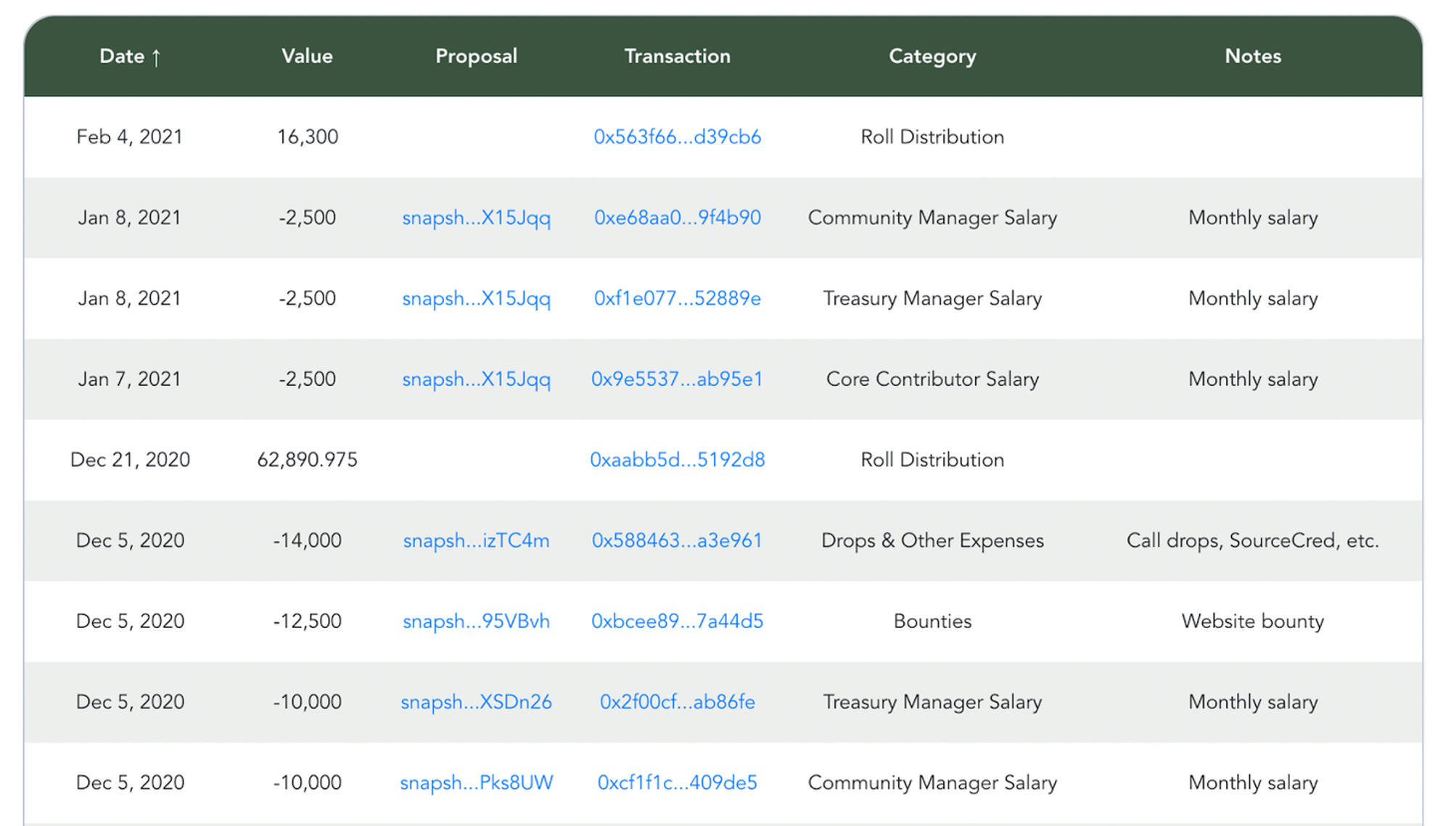Open transaction 0x588463...a3e961
Screen dimensions: 1451x826
(x=677, y=540)
